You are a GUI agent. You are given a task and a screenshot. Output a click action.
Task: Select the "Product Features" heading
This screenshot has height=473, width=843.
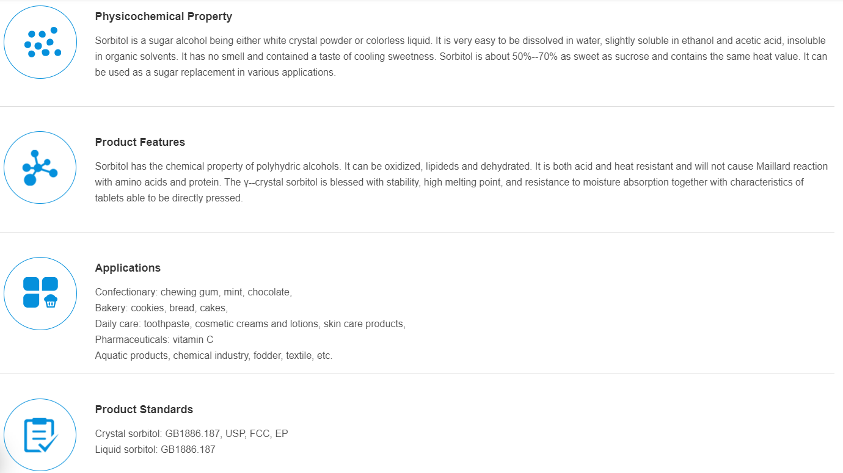coord(140,142)
